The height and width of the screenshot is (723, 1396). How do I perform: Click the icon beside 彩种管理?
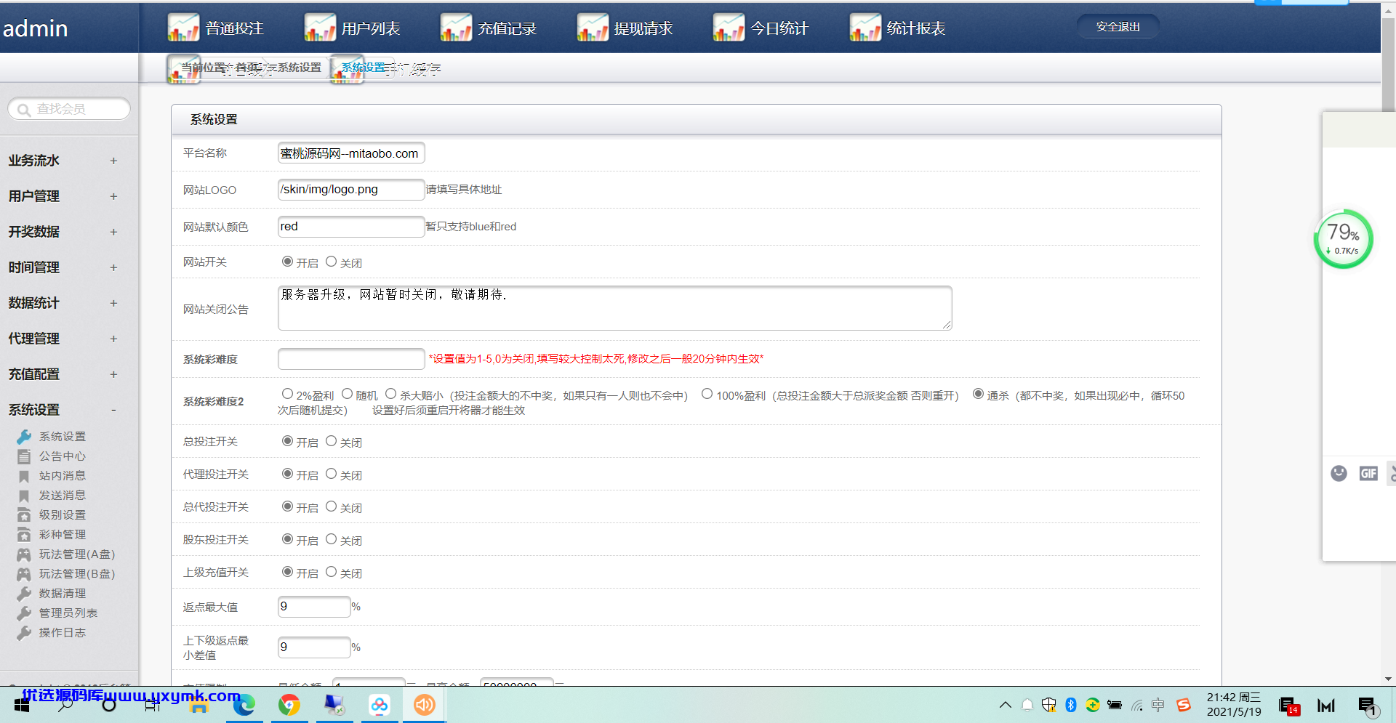[x=24, y=535]
